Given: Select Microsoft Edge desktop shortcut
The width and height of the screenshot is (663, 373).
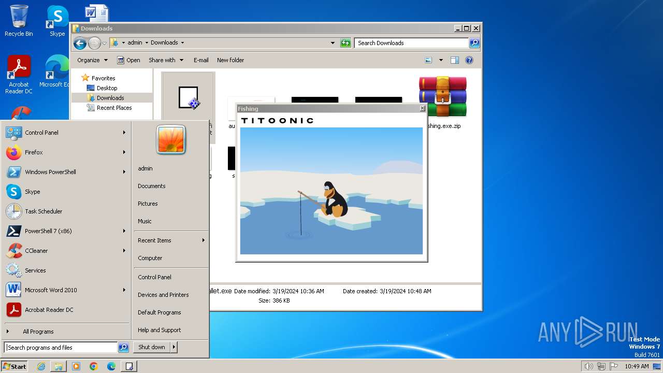Looking at the screenshot, I should pyautogui.click(x=55, y=71).
